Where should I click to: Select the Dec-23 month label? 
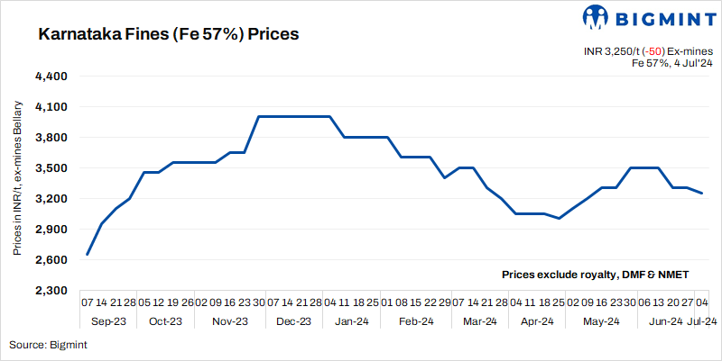(x=293, y=321)
